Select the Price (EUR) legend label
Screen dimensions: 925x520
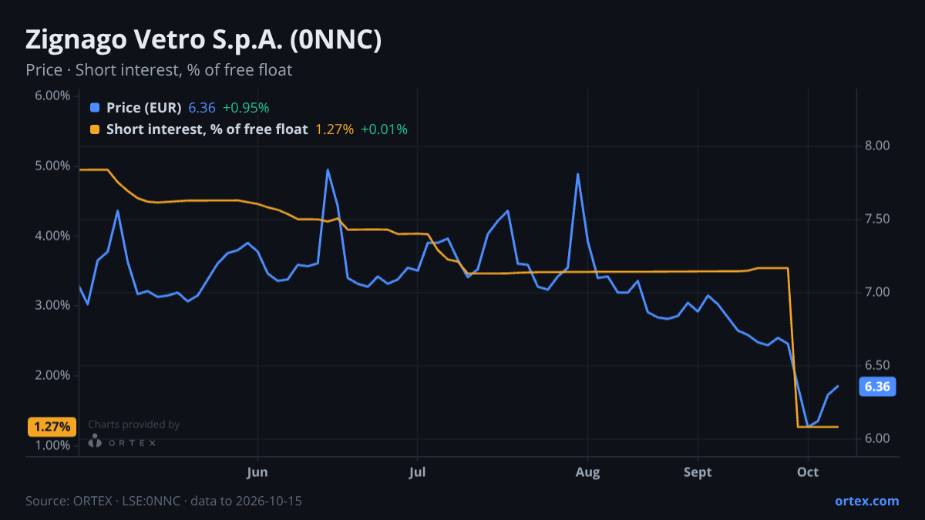tap(144, 108)
